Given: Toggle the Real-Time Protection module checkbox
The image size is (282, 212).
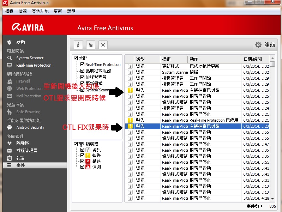Looking at the screenshot, I should 82,64.
